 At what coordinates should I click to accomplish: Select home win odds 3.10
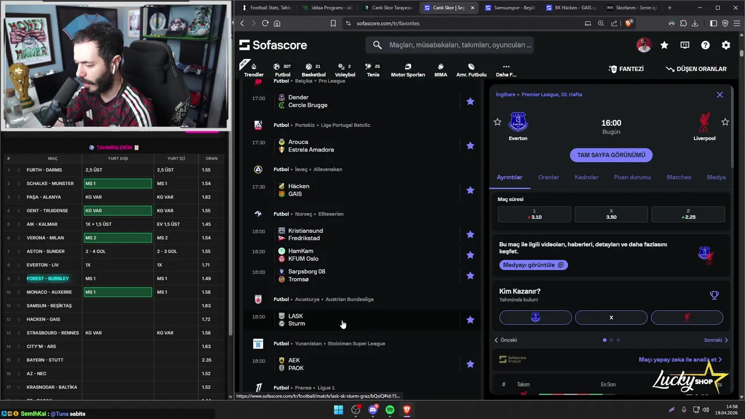(534, 214)
